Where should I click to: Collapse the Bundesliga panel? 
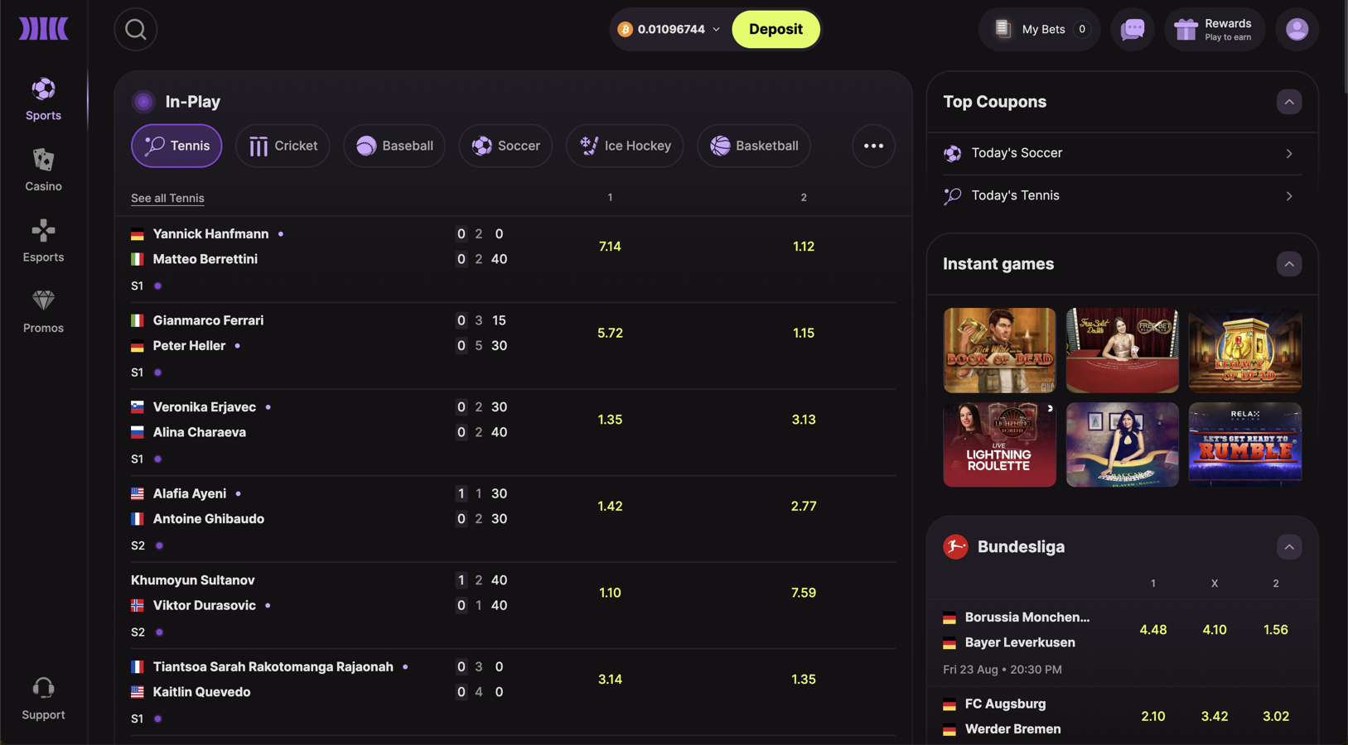1289,547
